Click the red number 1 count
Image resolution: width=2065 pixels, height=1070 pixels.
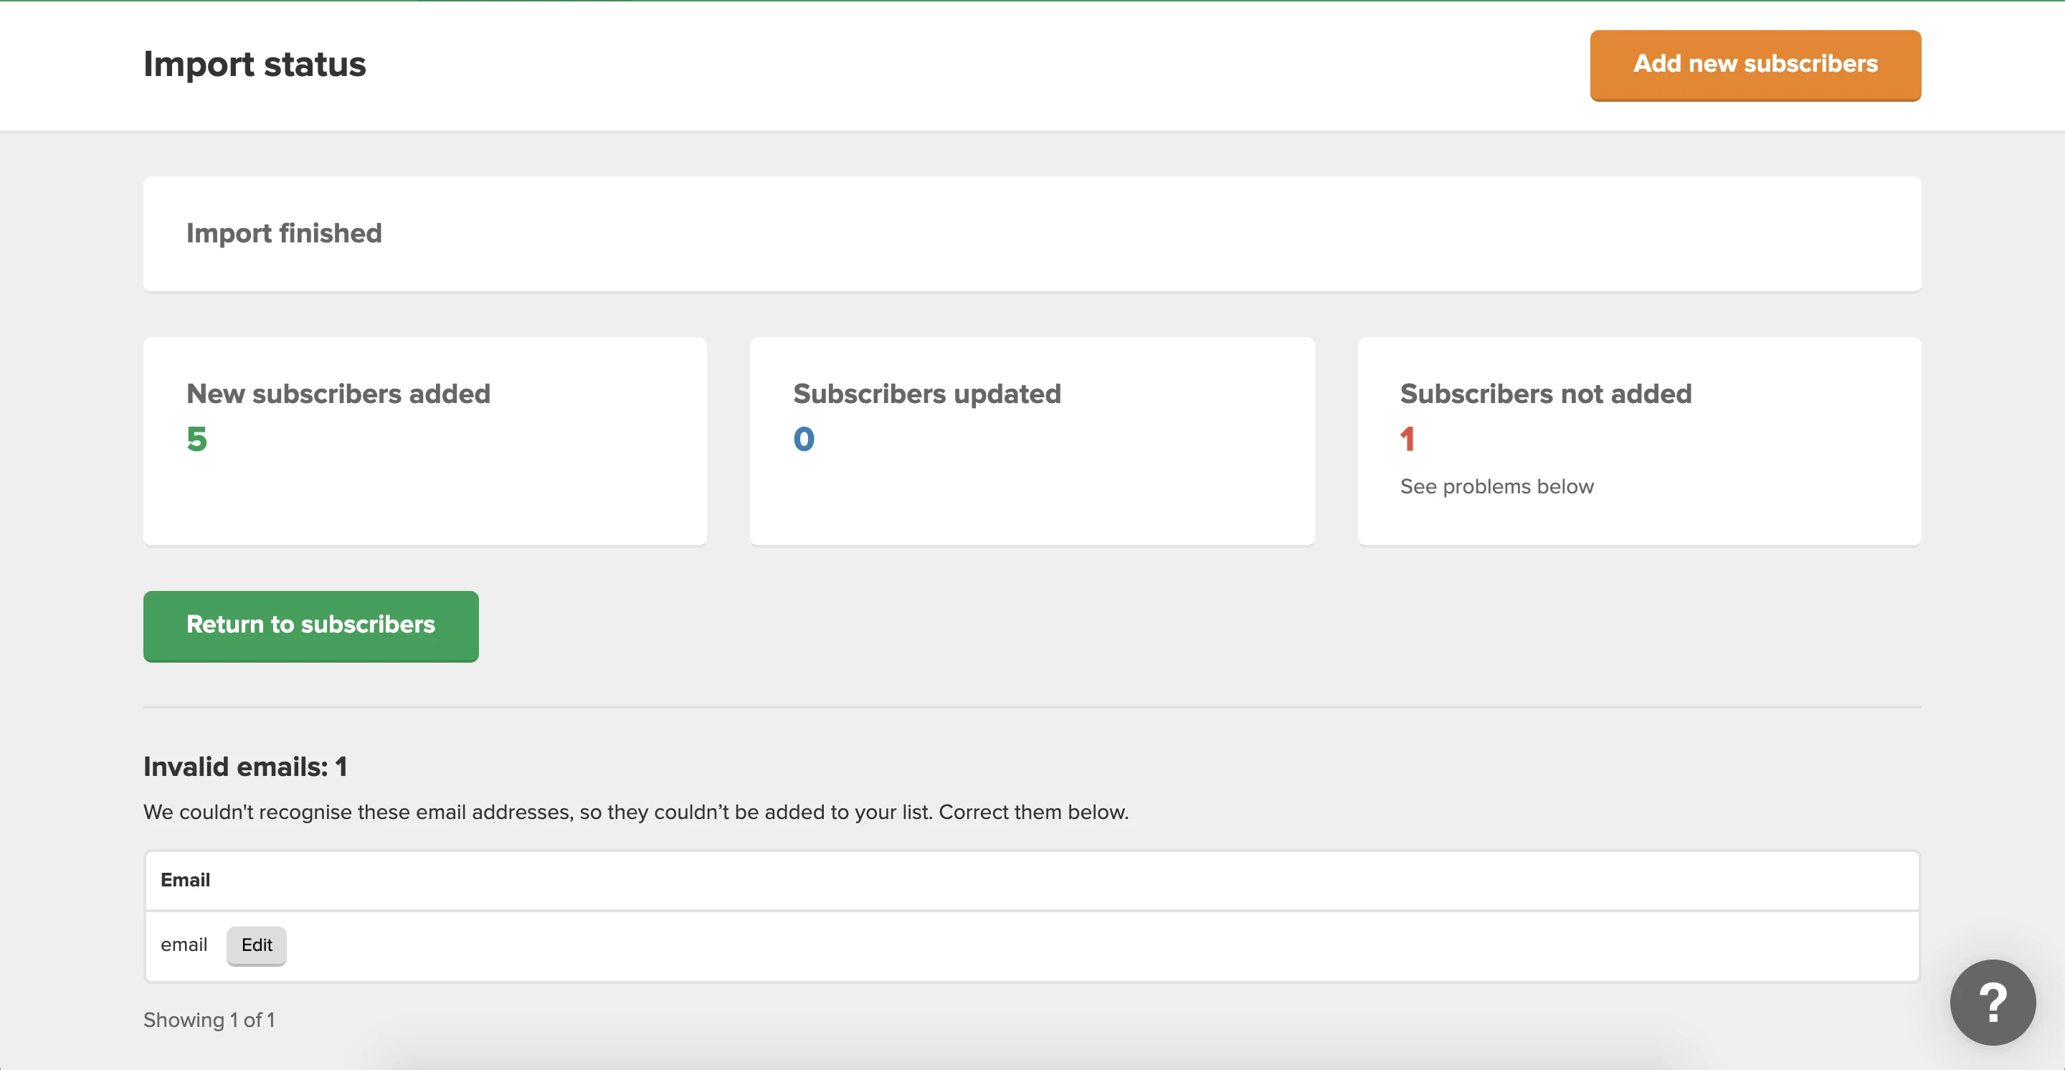click(x=1407, y=439)
